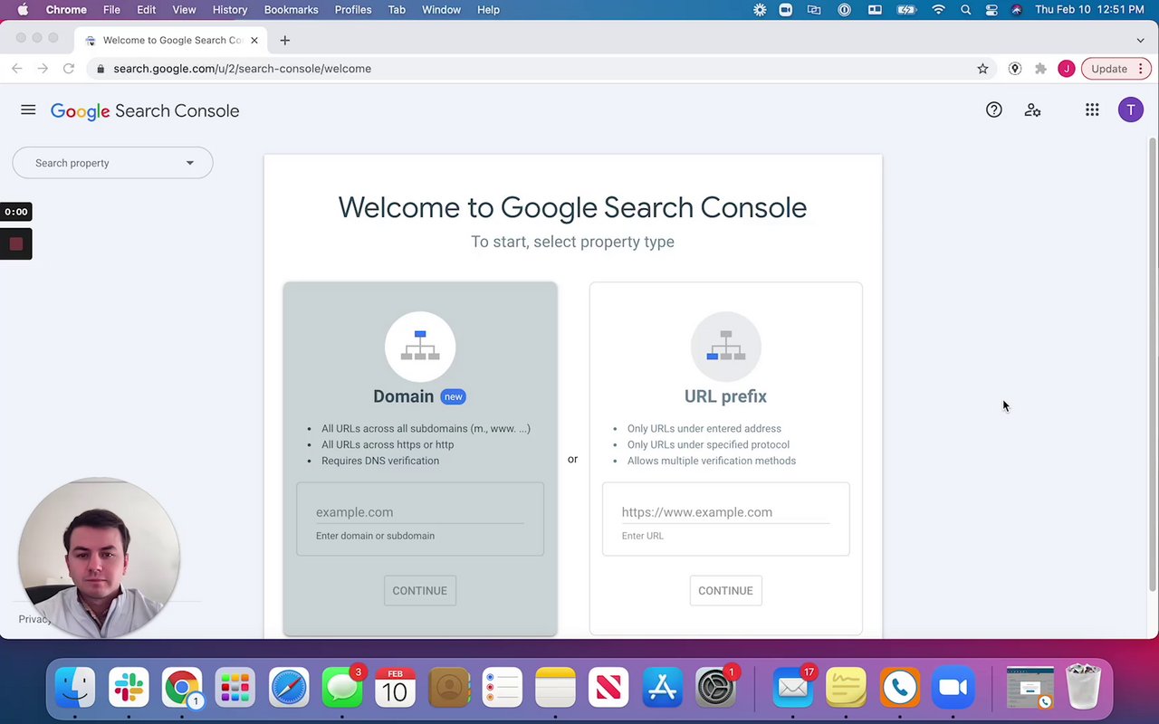Open the 1Password menu bar icon
The width and height of the screenshot is (1159, 724).
click(845, 10)
